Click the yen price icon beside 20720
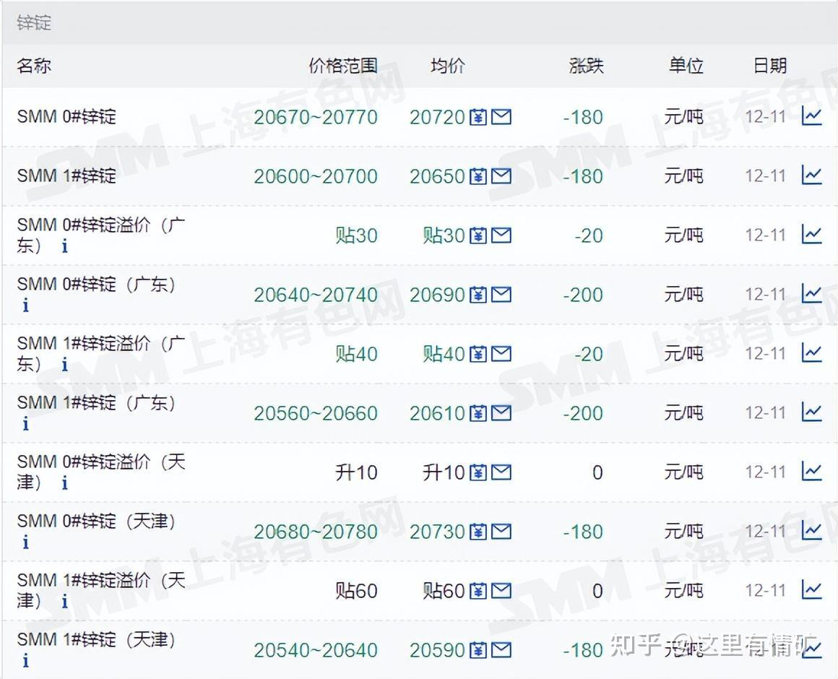Image resolution: width=838 pixels, height=679 pixels. click(x=478, y=116)
